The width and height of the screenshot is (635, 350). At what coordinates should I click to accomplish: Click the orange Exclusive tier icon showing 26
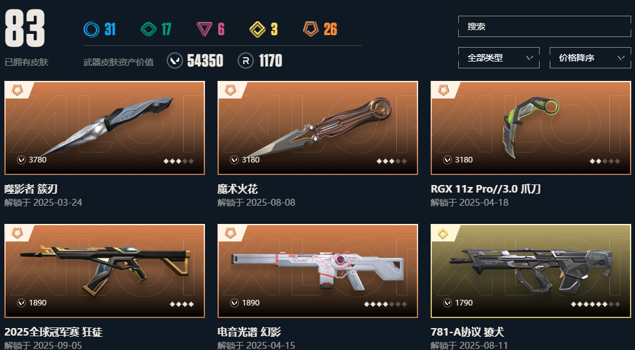(x=311, y=29)
